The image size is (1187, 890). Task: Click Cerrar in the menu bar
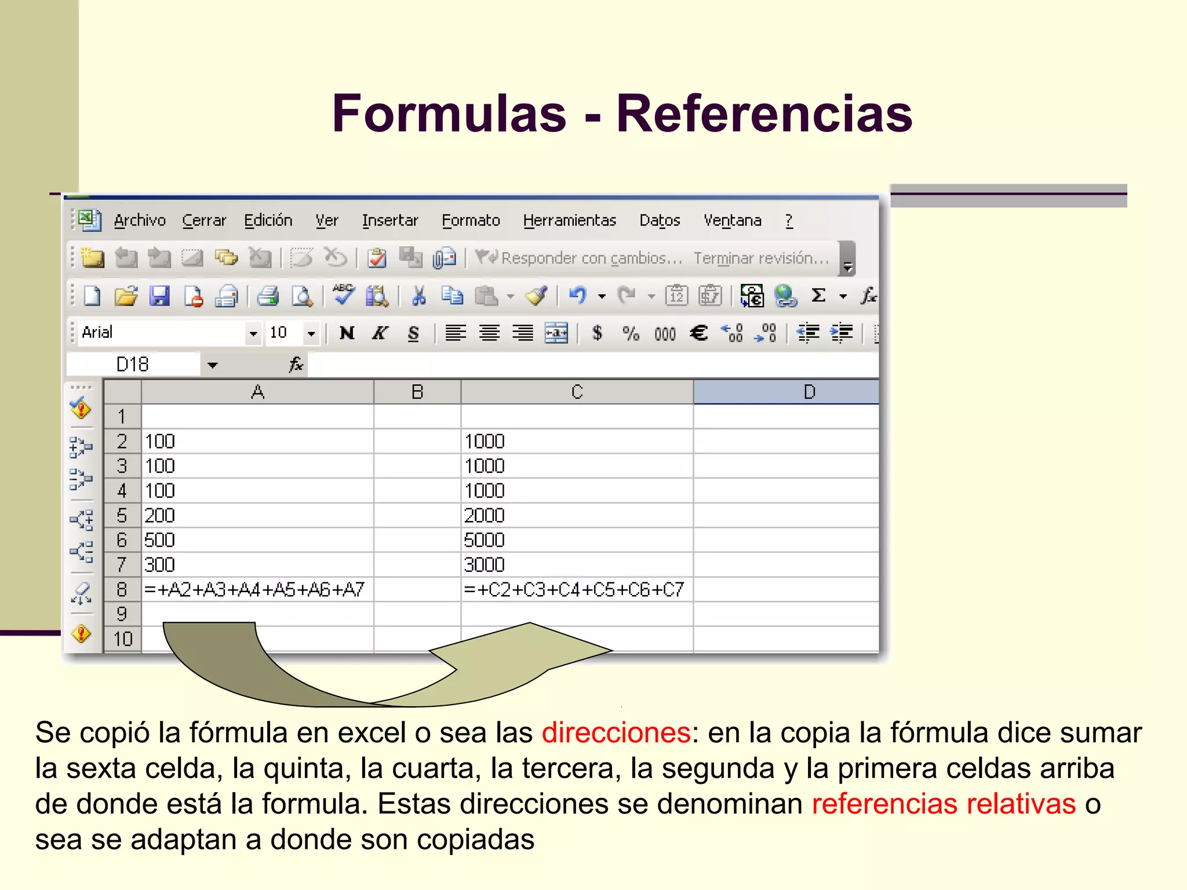pos(204,221)
